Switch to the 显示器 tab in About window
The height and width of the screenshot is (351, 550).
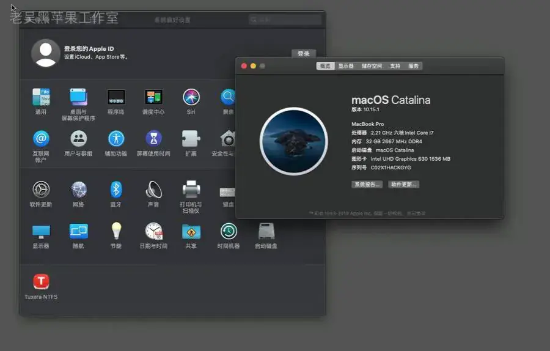coord(346,66)
